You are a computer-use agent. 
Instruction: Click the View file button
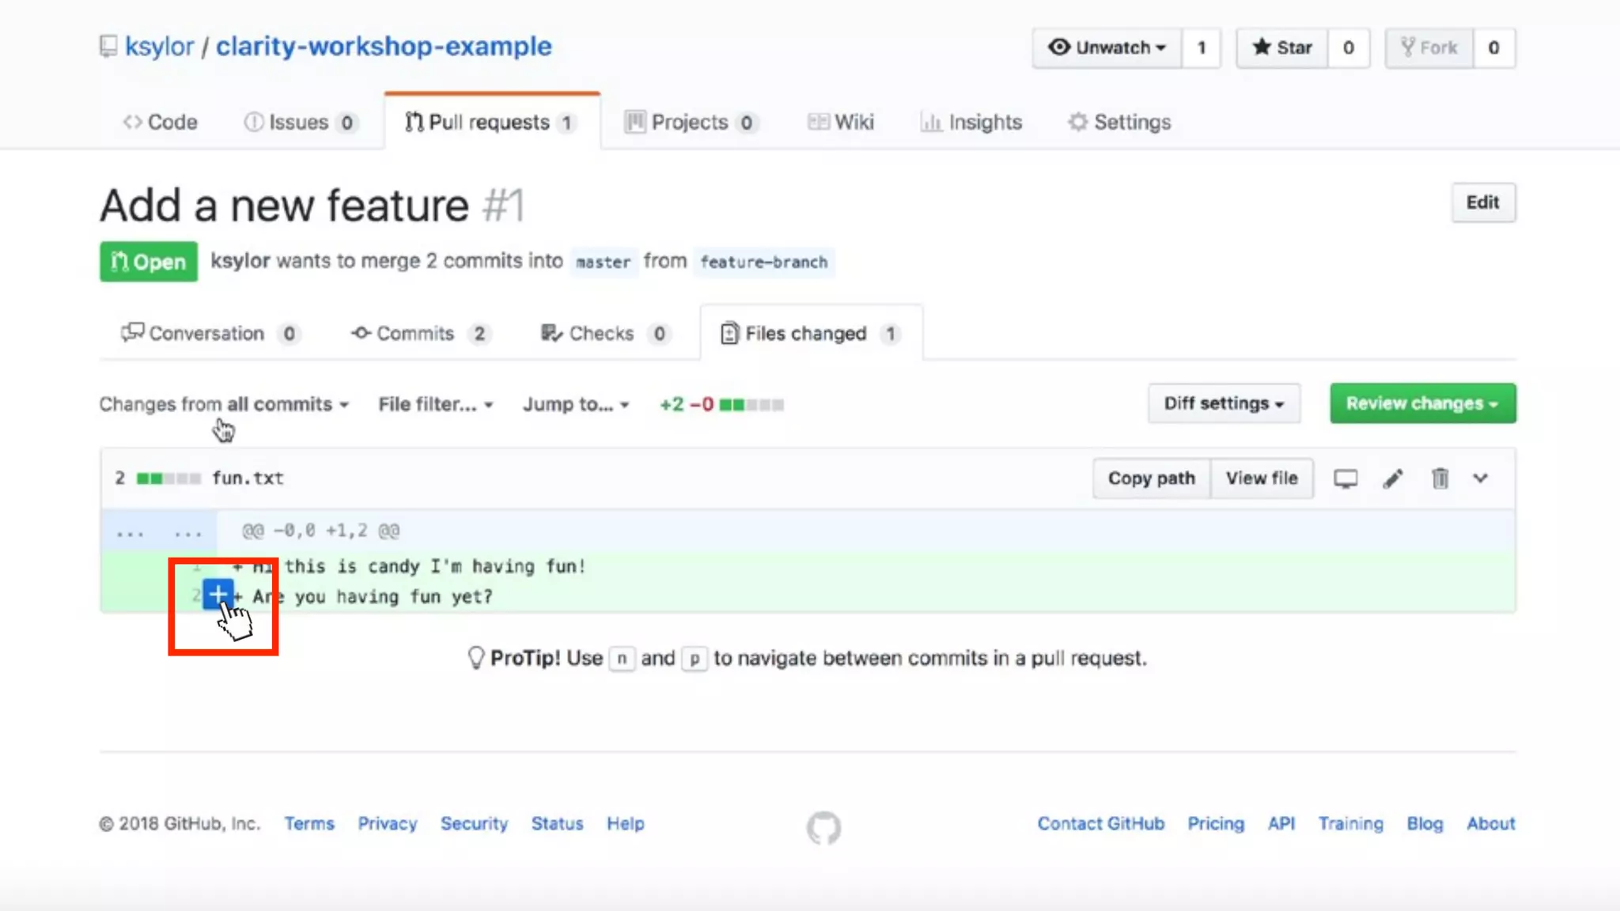(x=1262, y=478)
